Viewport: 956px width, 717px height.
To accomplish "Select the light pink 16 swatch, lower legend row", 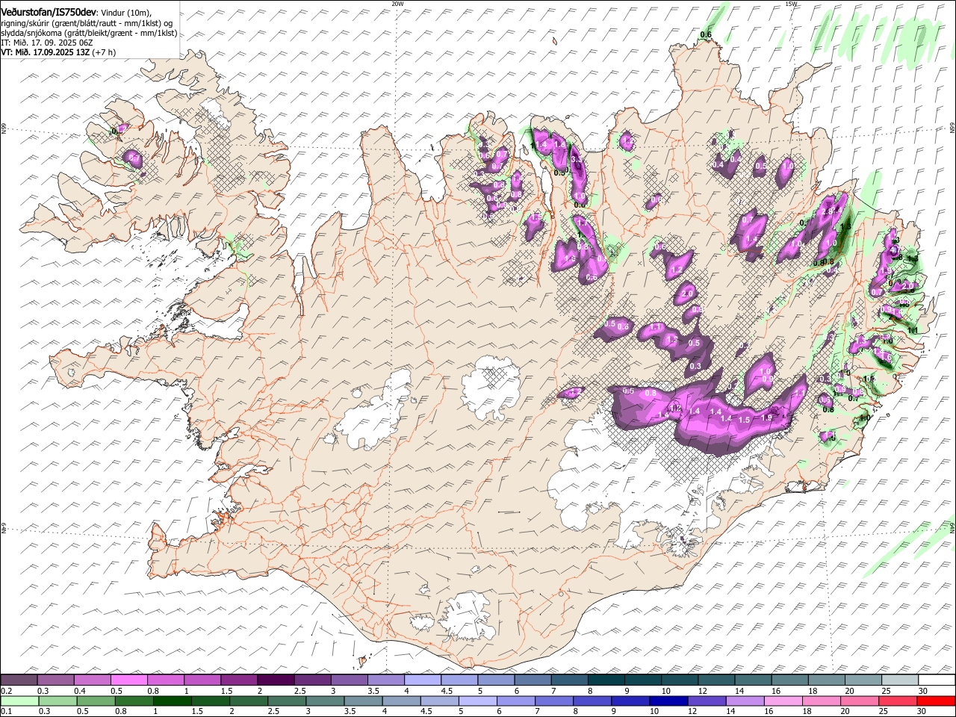I will (783, 701).
